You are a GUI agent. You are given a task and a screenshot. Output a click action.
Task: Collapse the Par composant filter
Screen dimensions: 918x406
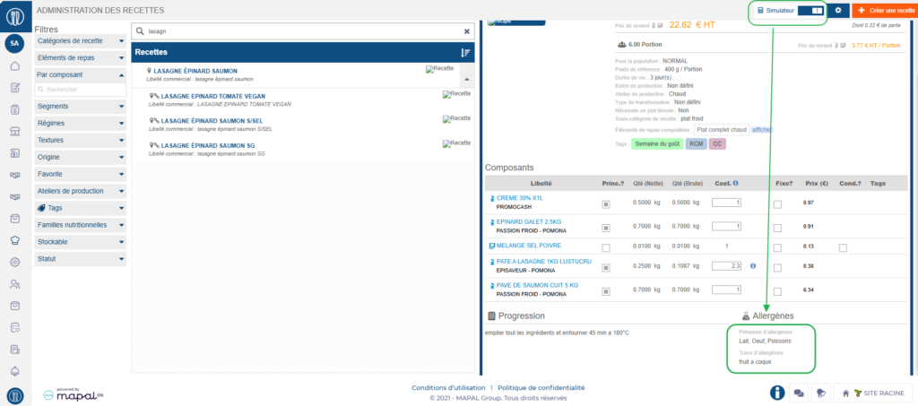tap(81, 74)
